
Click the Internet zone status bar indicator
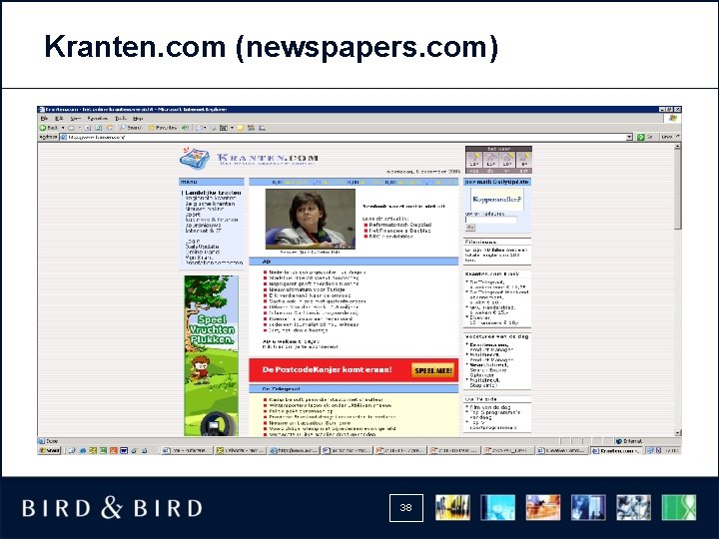coord(647,441)
